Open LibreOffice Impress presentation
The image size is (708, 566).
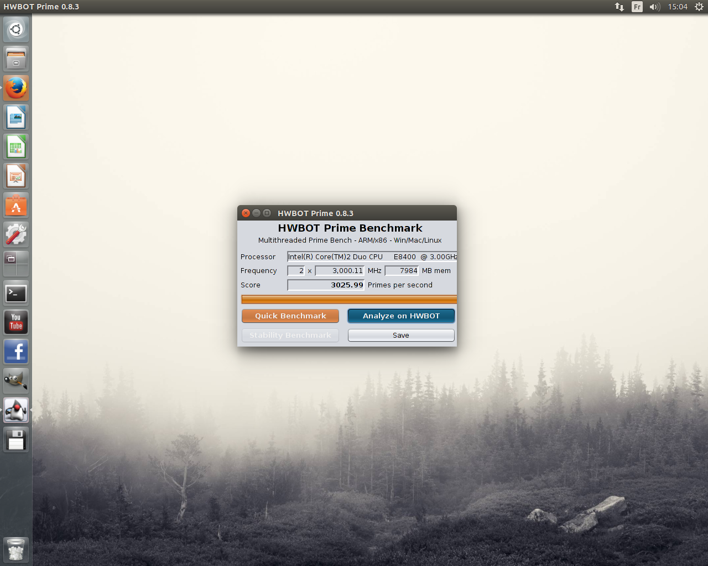click(16, 176)
